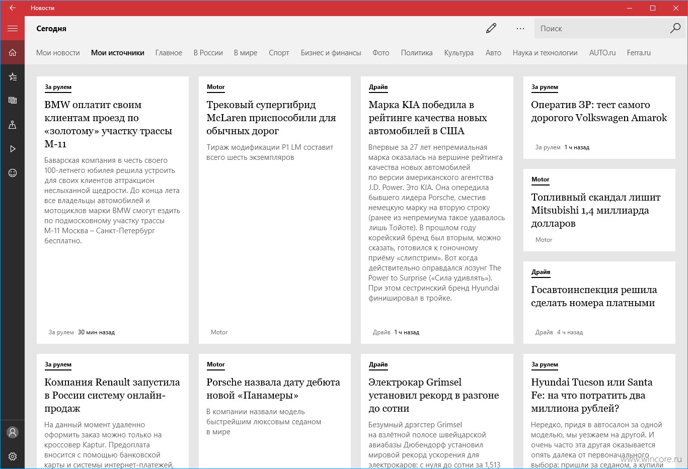Open the Sources newspaper sidebar icon
The height and width of the screenshot is (469, 688).
click(x=13, y=101)
